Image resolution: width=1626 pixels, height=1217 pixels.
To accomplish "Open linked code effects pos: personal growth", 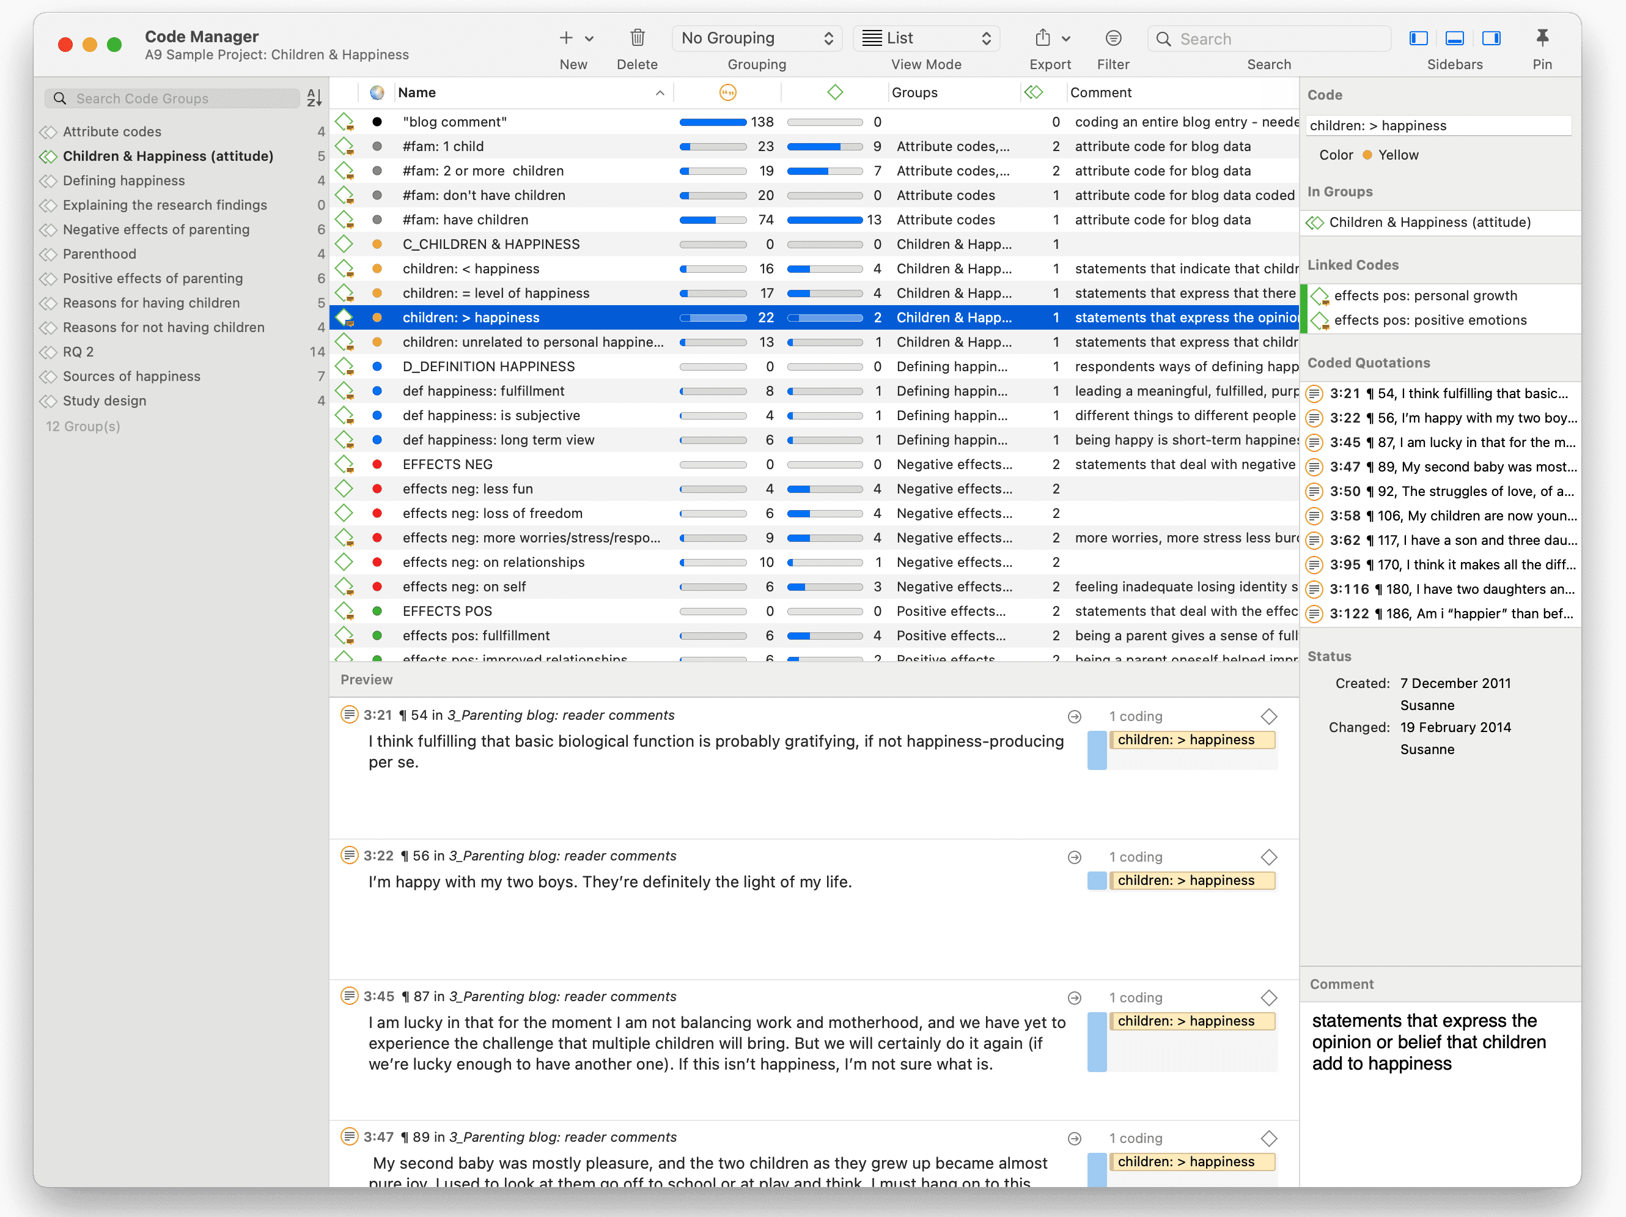I will [1440, 295].
